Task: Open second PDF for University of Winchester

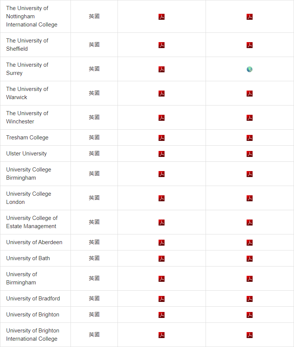Action: (x=250, y=118)
